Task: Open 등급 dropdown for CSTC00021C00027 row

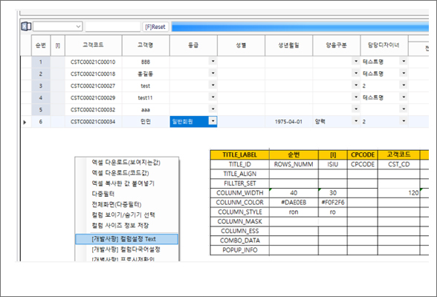Action: coord(213,85)
